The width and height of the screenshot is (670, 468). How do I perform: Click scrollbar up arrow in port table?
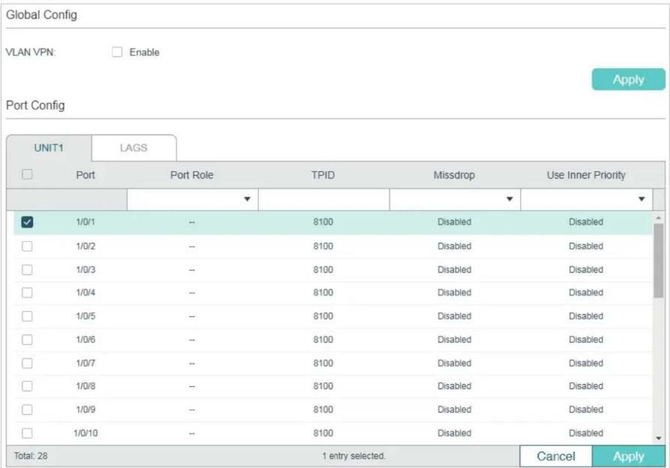[659, 218]
